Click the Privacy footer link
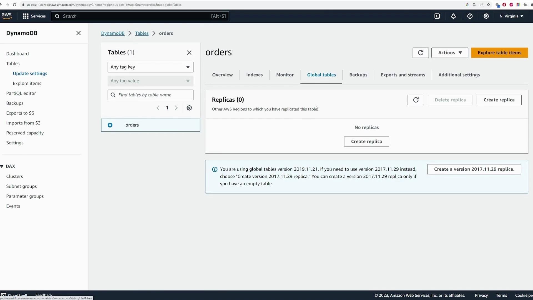This screenshot has height=300, width=533. tap(481, 296)
